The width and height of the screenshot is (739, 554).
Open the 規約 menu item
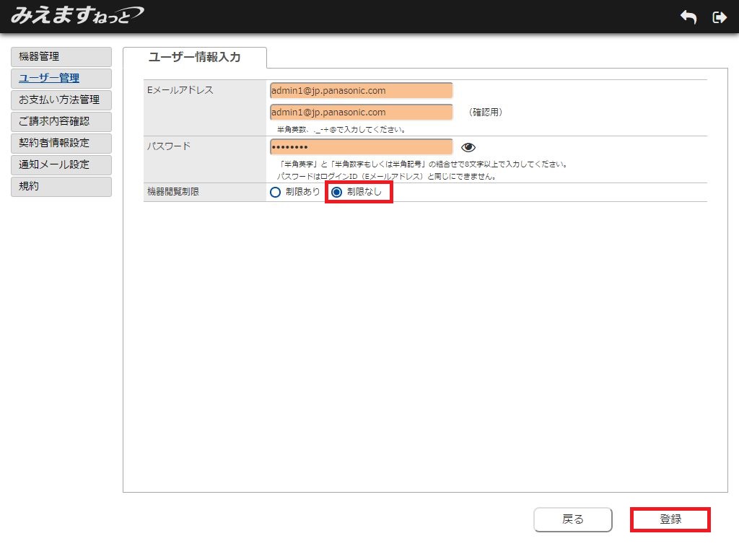tap(61, 187)
